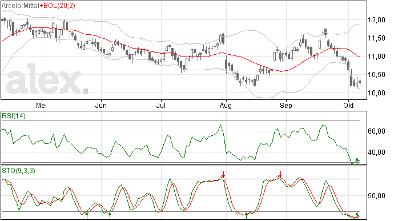The height and width of the screenshot is (221, 394).
Task: Click the RSI 40,00 axis value
Action: coord(377,152)
